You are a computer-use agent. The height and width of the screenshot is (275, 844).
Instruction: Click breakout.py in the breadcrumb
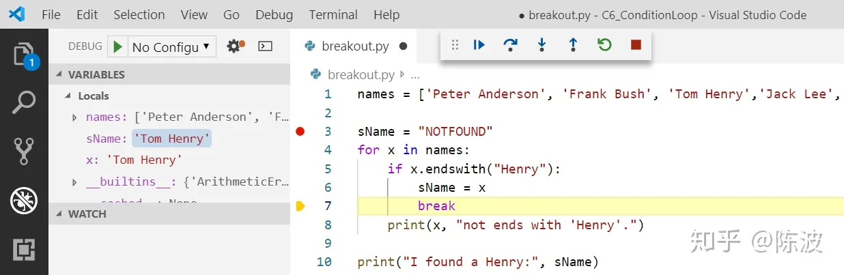click(x=362, y=74)
